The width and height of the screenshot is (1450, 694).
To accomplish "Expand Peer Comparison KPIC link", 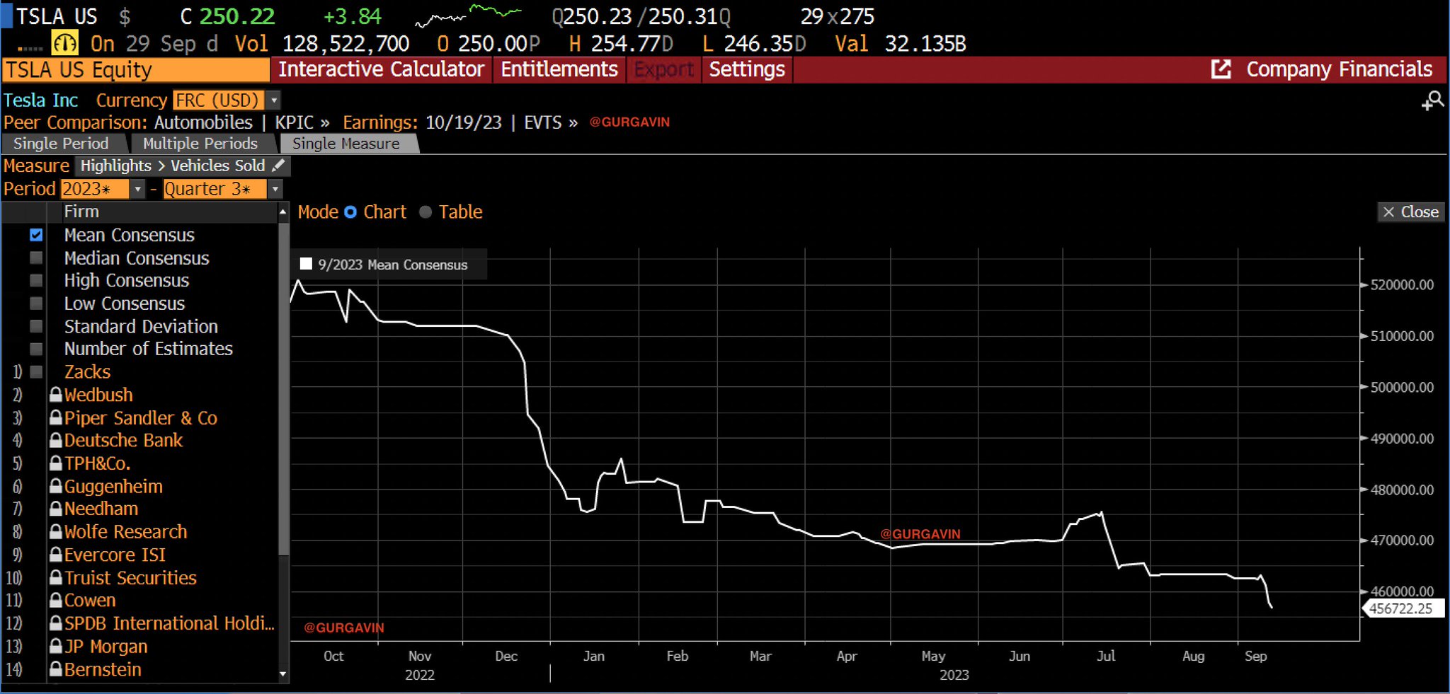I will [x=302, y=122].
